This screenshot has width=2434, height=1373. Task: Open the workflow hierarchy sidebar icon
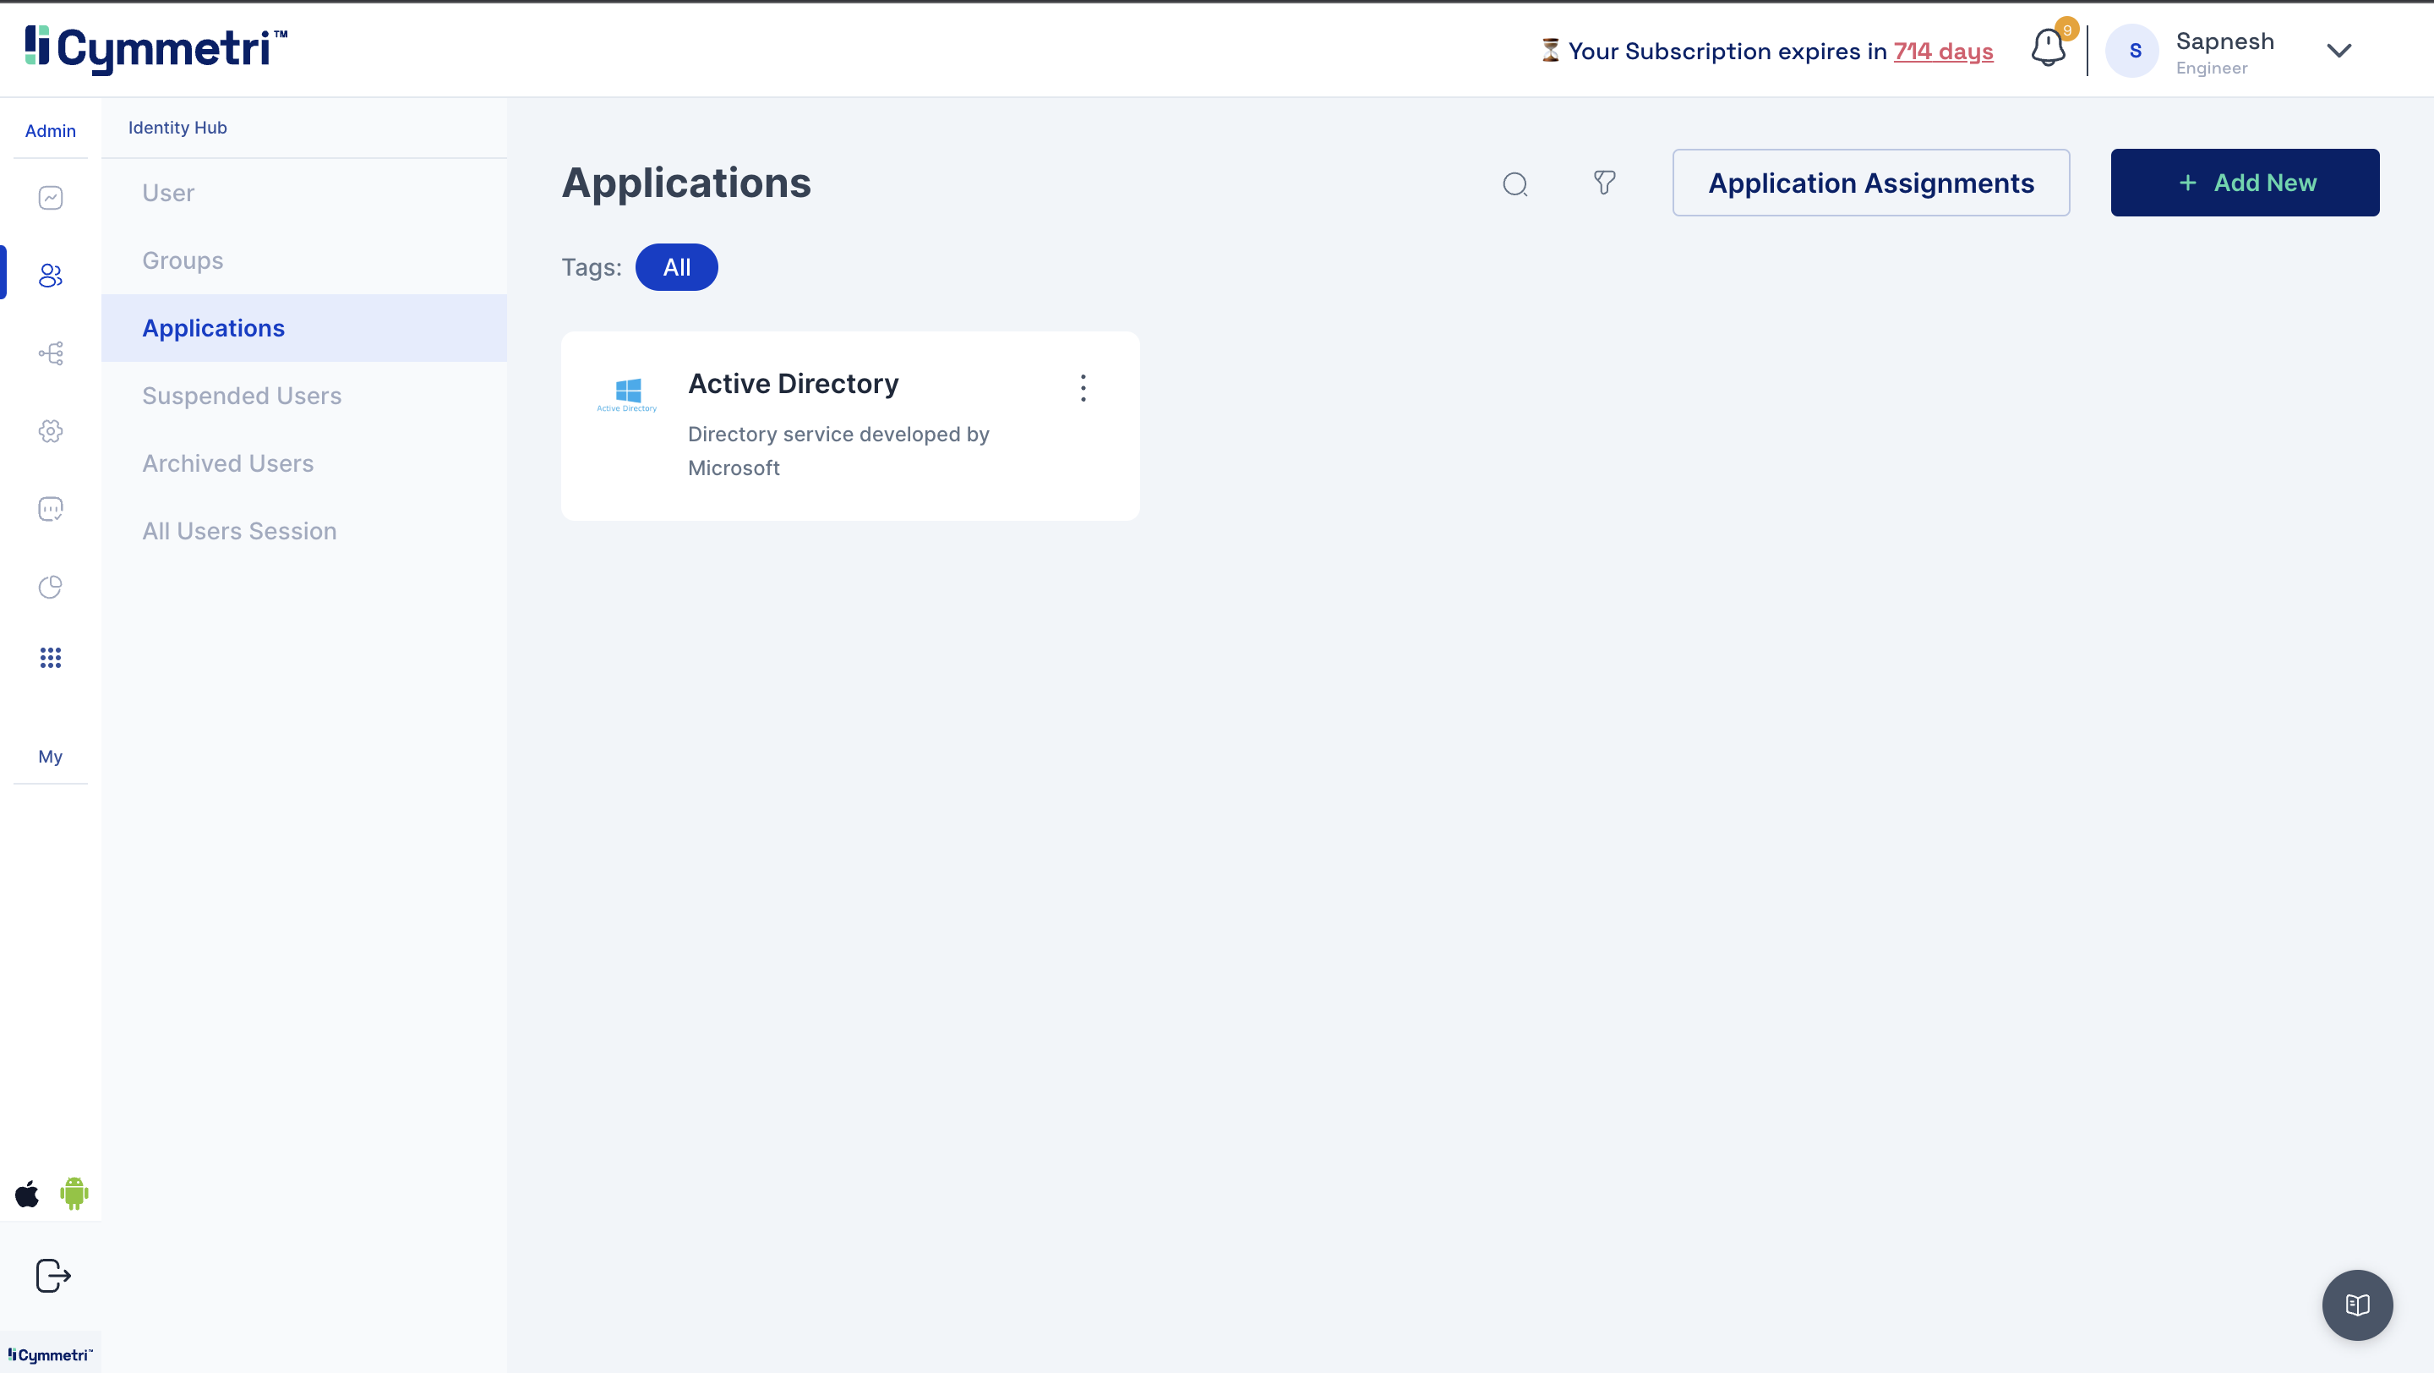point(50,353)
